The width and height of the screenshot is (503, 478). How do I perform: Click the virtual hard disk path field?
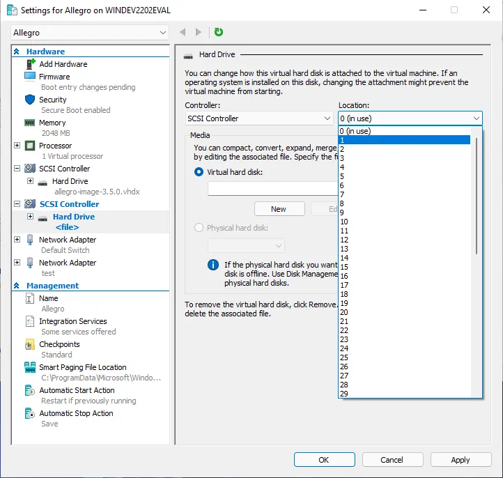(273, 189)
